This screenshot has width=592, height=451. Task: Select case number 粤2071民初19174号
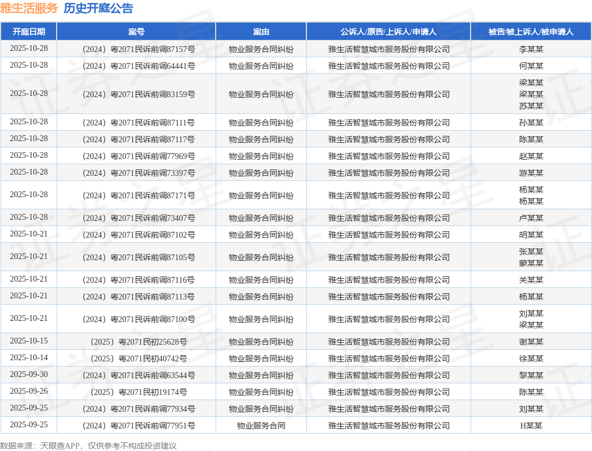click(x=139, y=392)
